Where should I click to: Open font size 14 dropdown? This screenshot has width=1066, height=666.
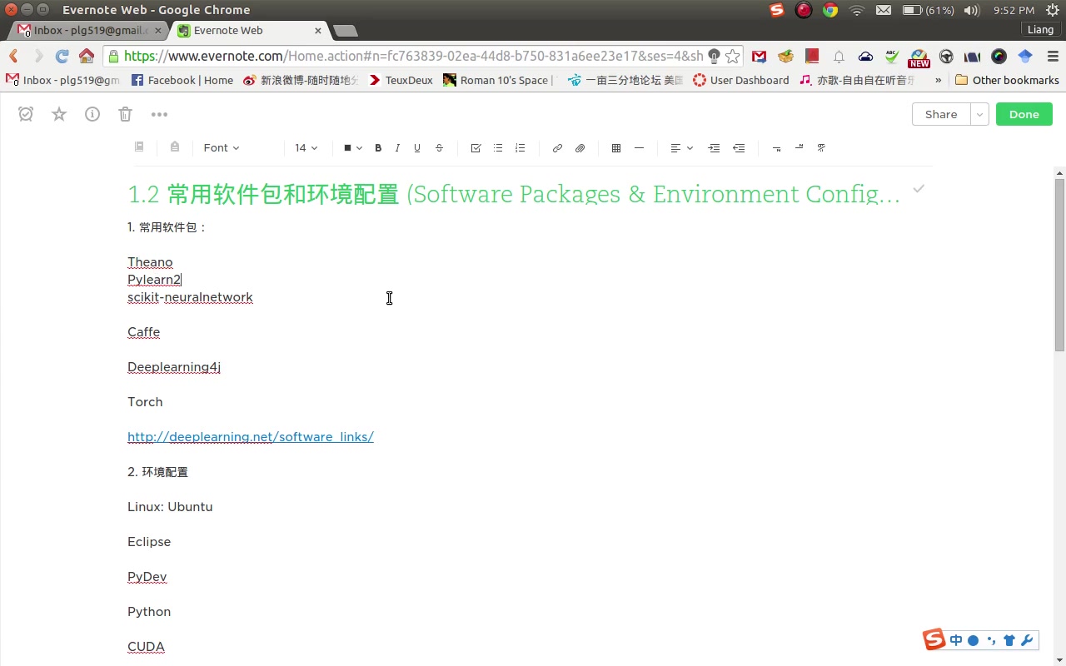306,148
